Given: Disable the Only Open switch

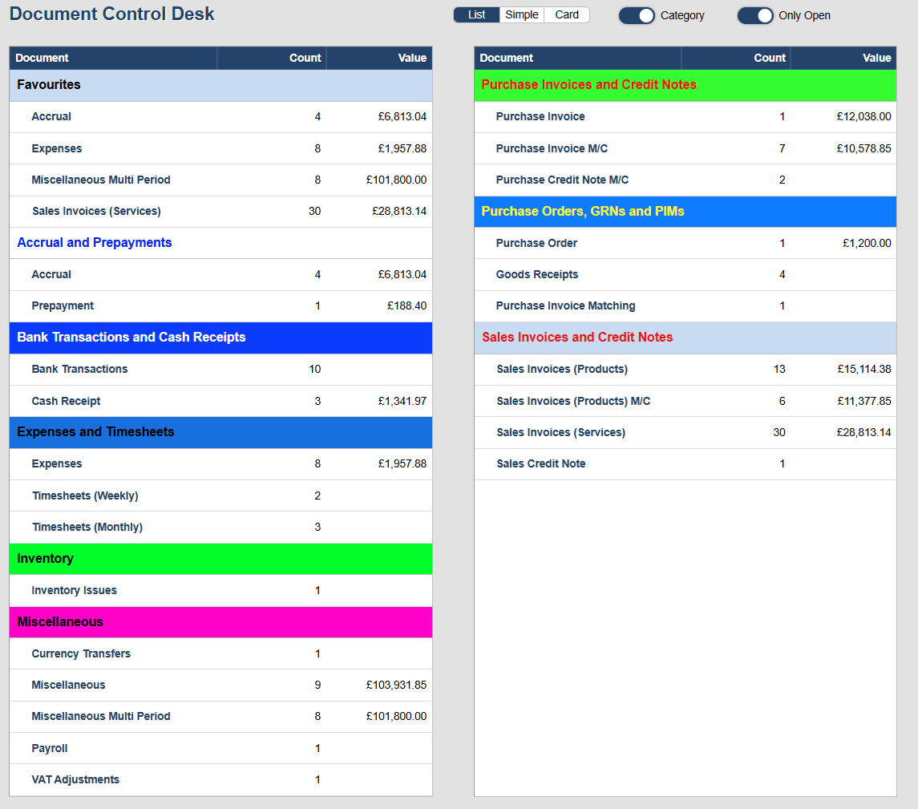Looking at the screenshot, I should pyautogui.click(x=755, y=15).
